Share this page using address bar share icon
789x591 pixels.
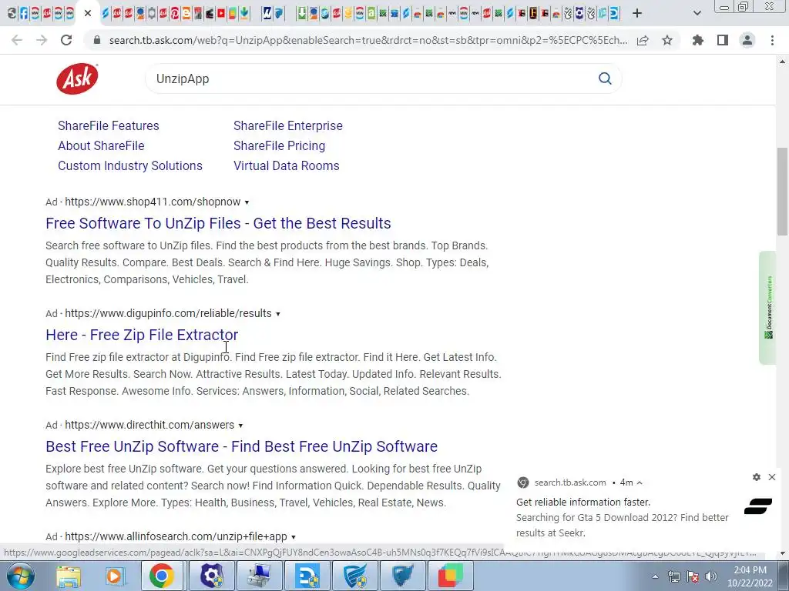(643, 40)
